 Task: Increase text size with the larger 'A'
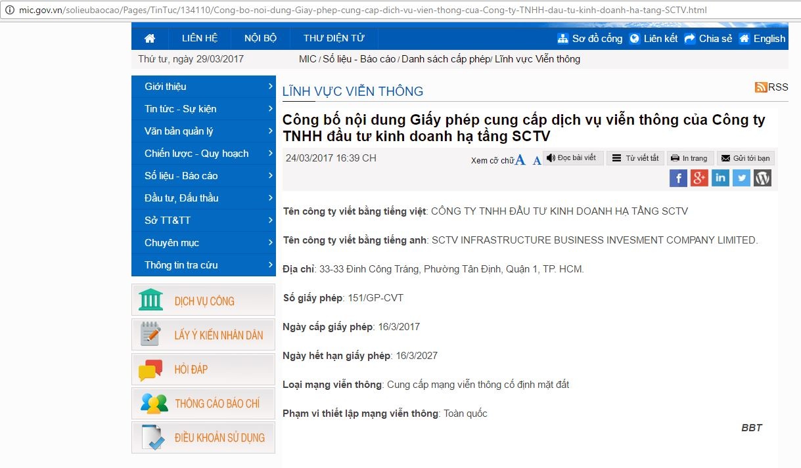pos(520,159)
